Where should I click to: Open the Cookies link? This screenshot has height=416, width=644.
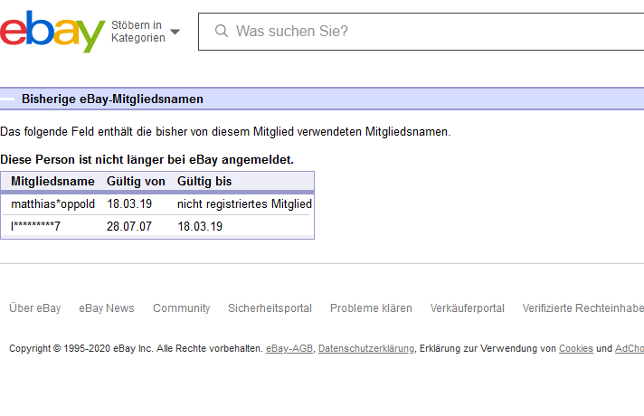576,348
